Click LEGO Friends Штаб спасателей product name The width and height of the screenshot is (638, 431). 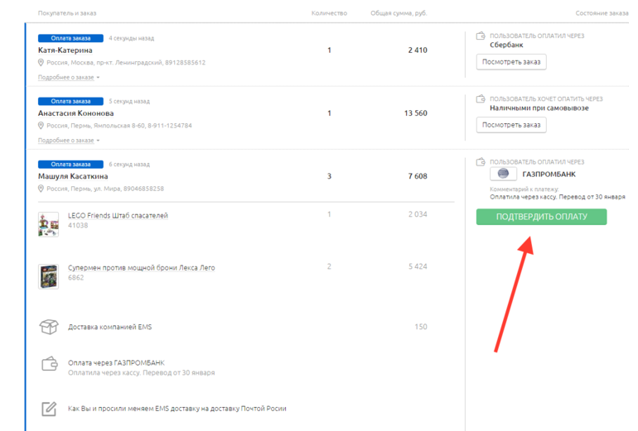pyautogui.click(x=118, y=216)
